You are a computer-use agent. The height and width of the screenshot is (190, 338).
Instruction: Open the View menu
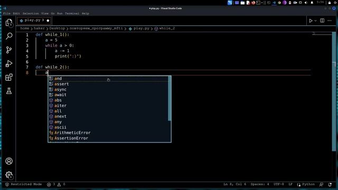[45, 13]
